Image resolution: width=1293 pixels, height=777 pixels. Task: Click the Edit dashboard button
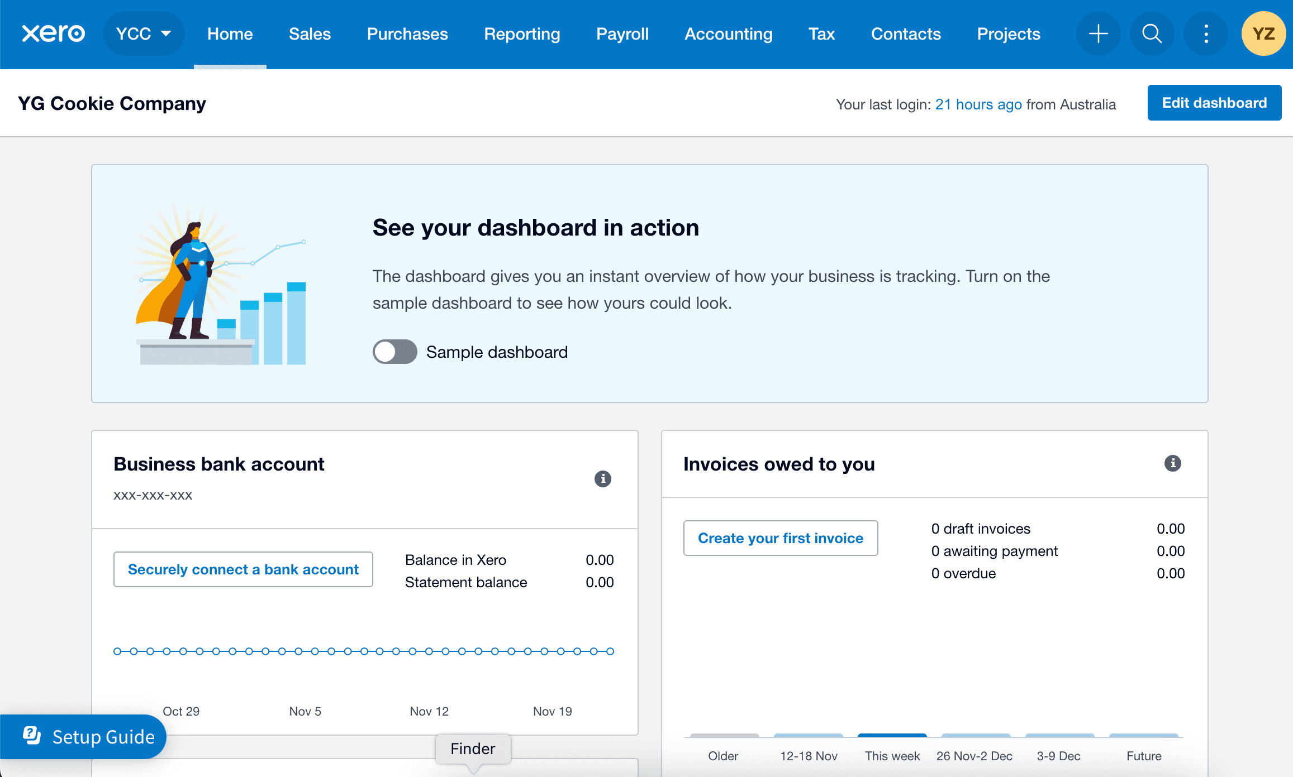[1214, 103]
